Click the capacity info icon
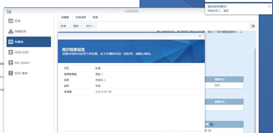273x133 pixels. 211,124
